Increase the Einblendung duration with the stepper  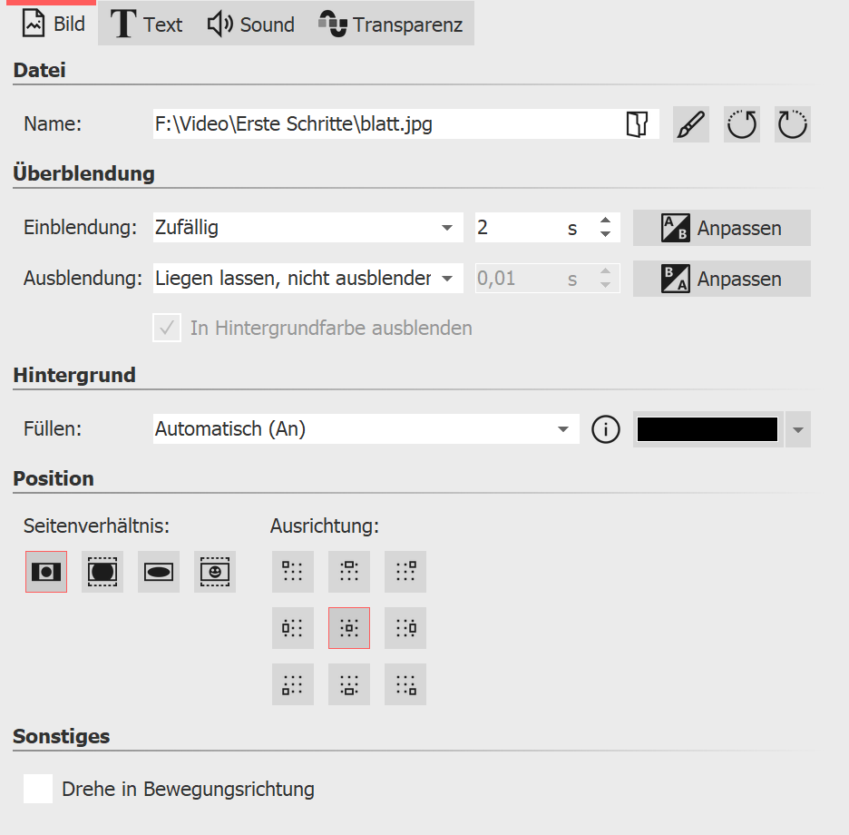(x=605, y=222)
